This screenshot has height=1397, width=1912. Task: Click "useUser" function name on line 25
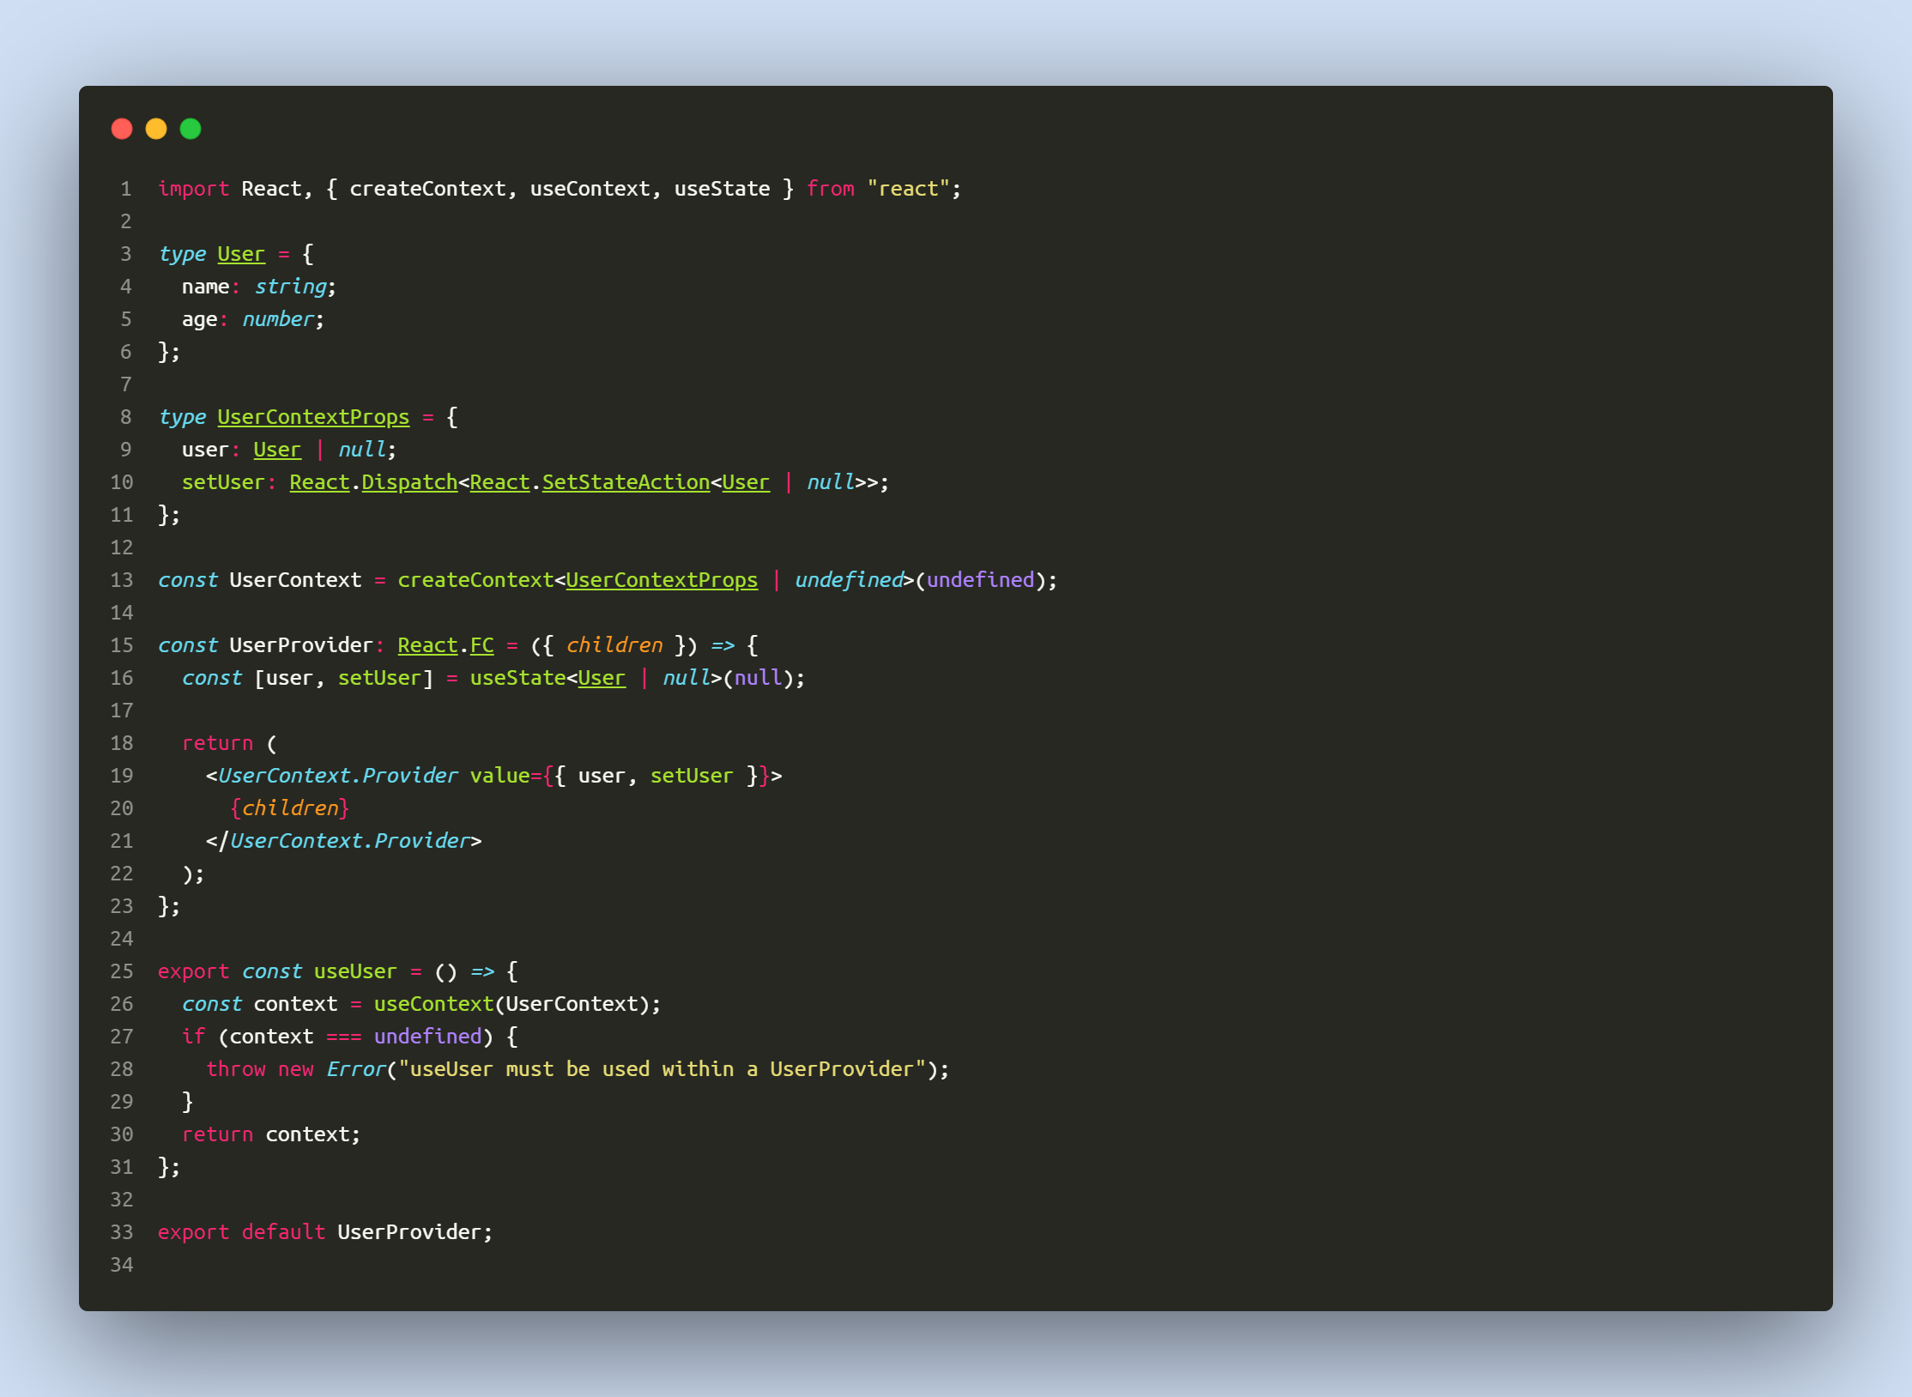(355, 971)
